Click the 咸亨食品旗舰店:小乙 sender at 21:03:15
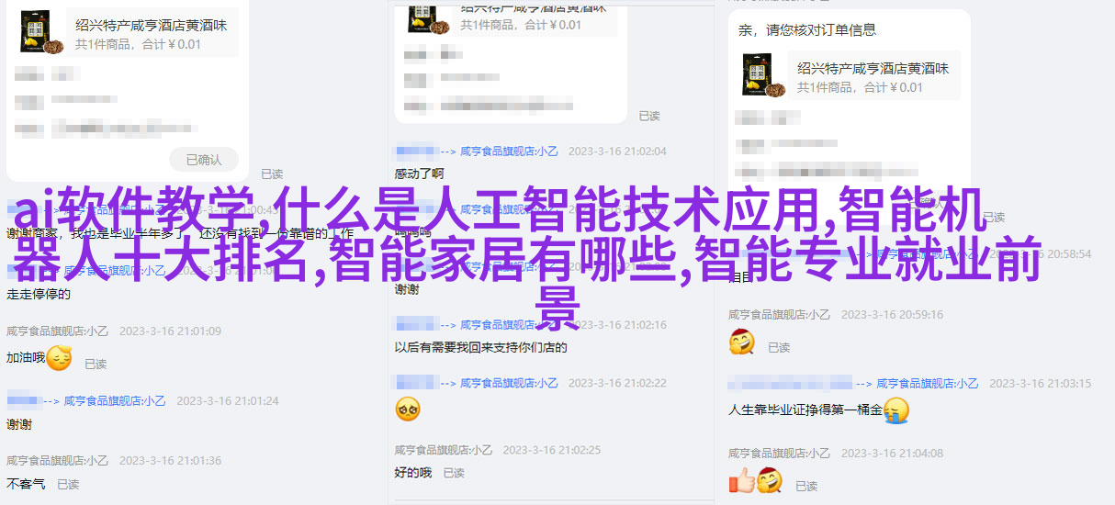The image size is (1115, 505). point(929,384)
